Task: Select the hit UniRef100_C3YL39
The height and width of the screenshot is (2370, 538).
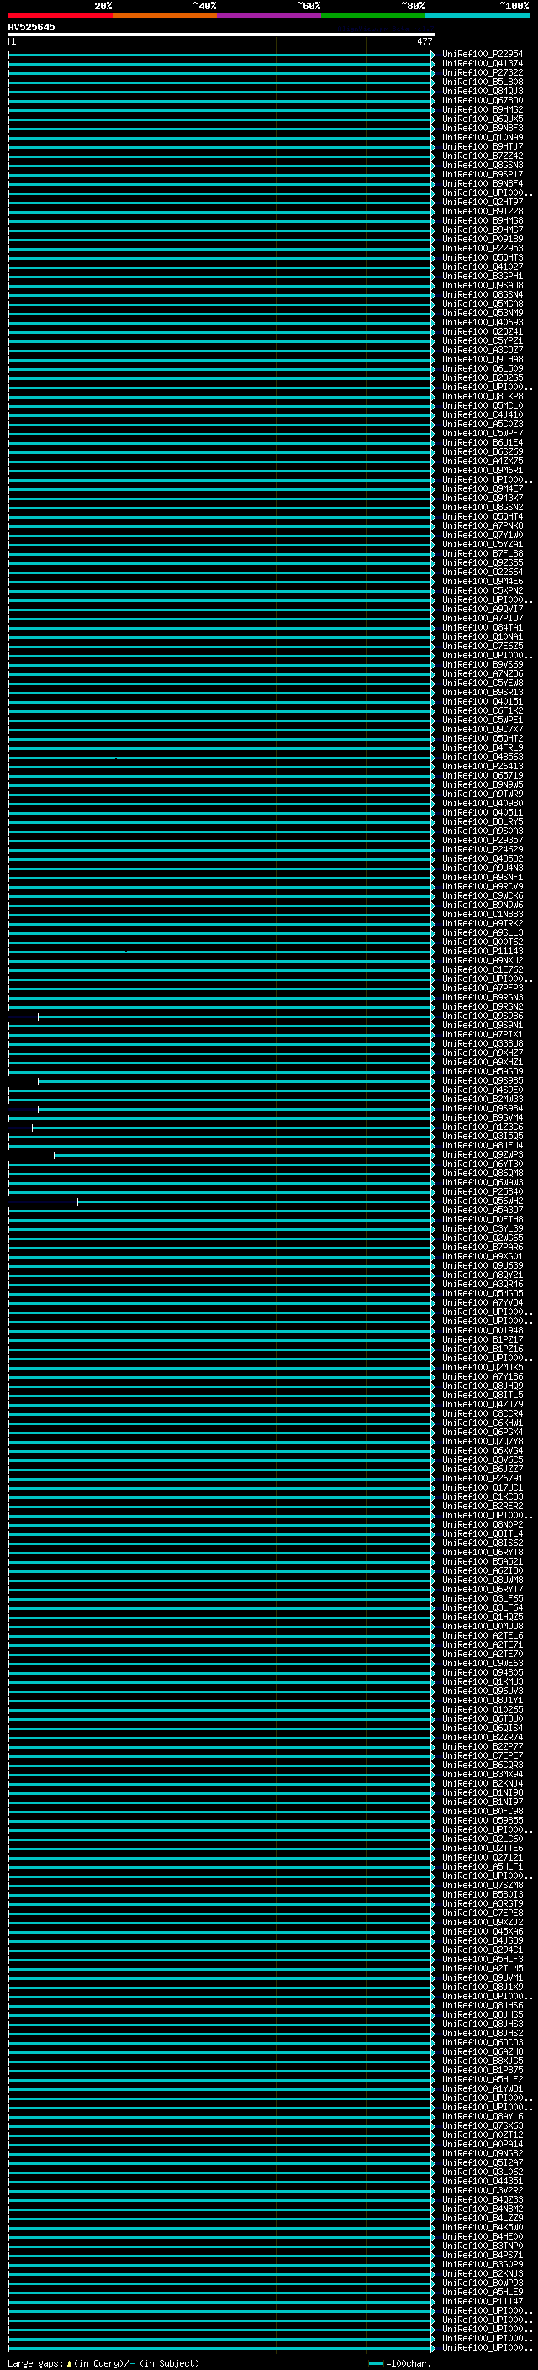Action: pyautogui.click(x=482, y=1228)
